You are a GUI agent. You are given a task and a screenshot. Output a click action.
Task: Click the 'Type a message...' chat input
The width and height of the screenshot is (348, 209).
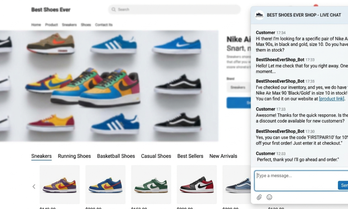click(301, 180)
